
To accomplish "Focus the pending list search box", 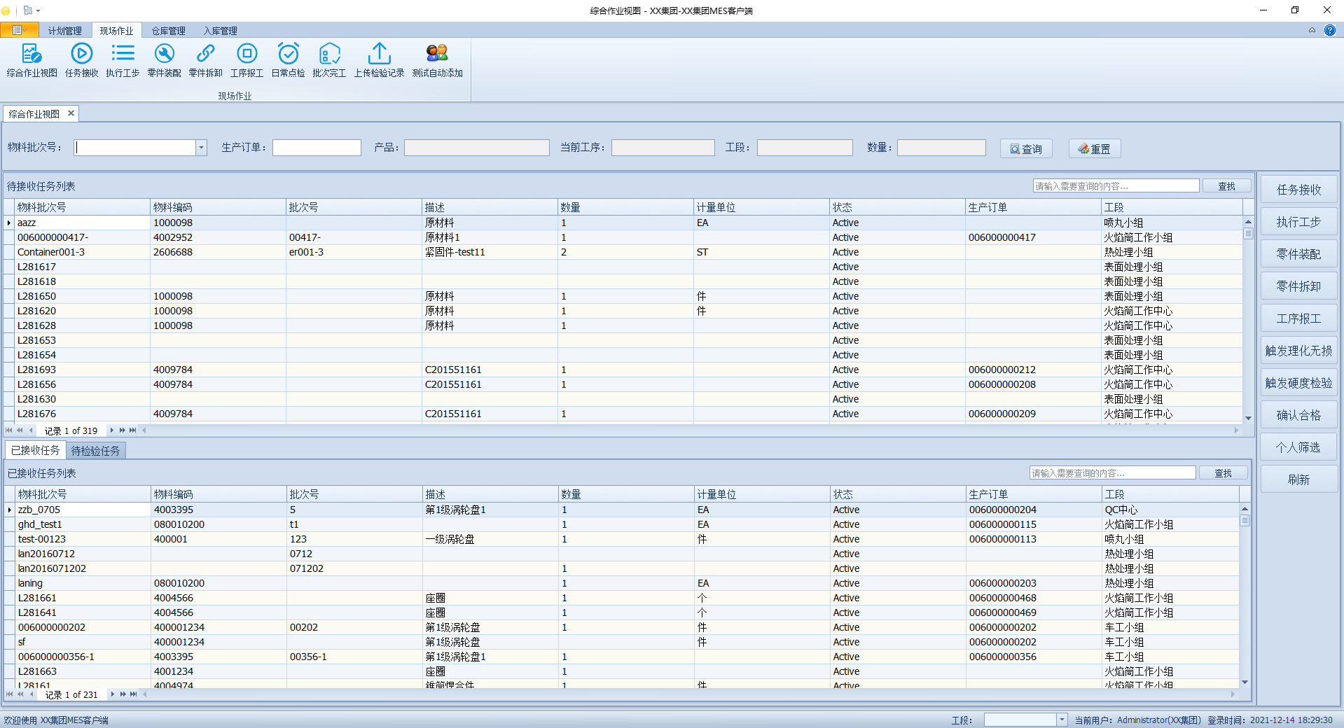I will (x=1116, y=186).
